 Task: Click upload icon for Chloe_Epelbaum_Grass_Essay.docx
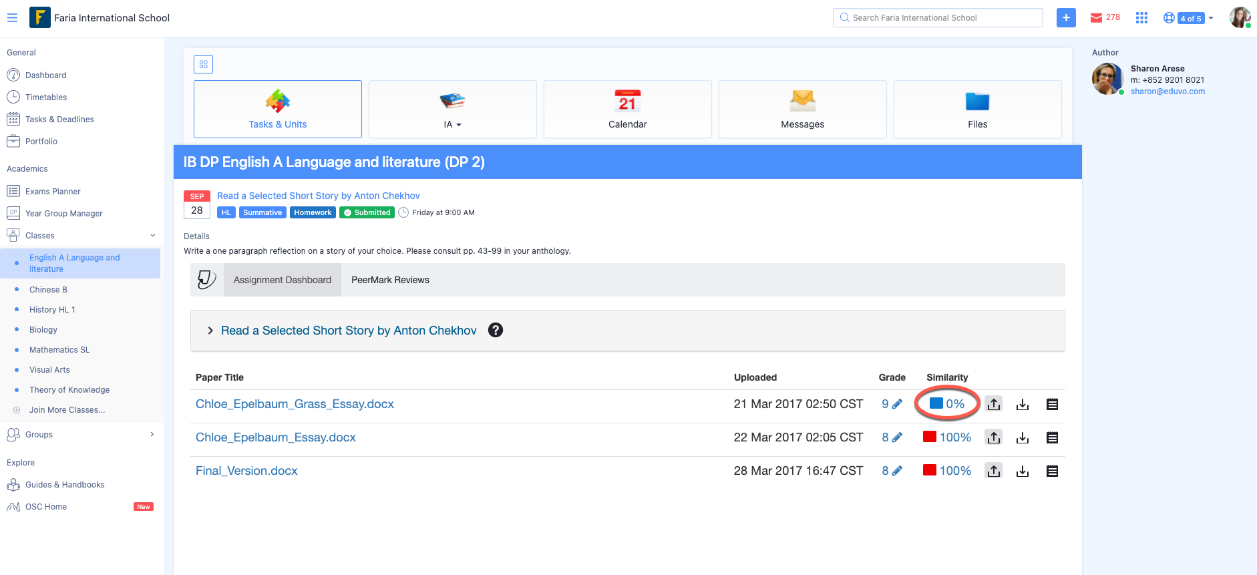994,404
